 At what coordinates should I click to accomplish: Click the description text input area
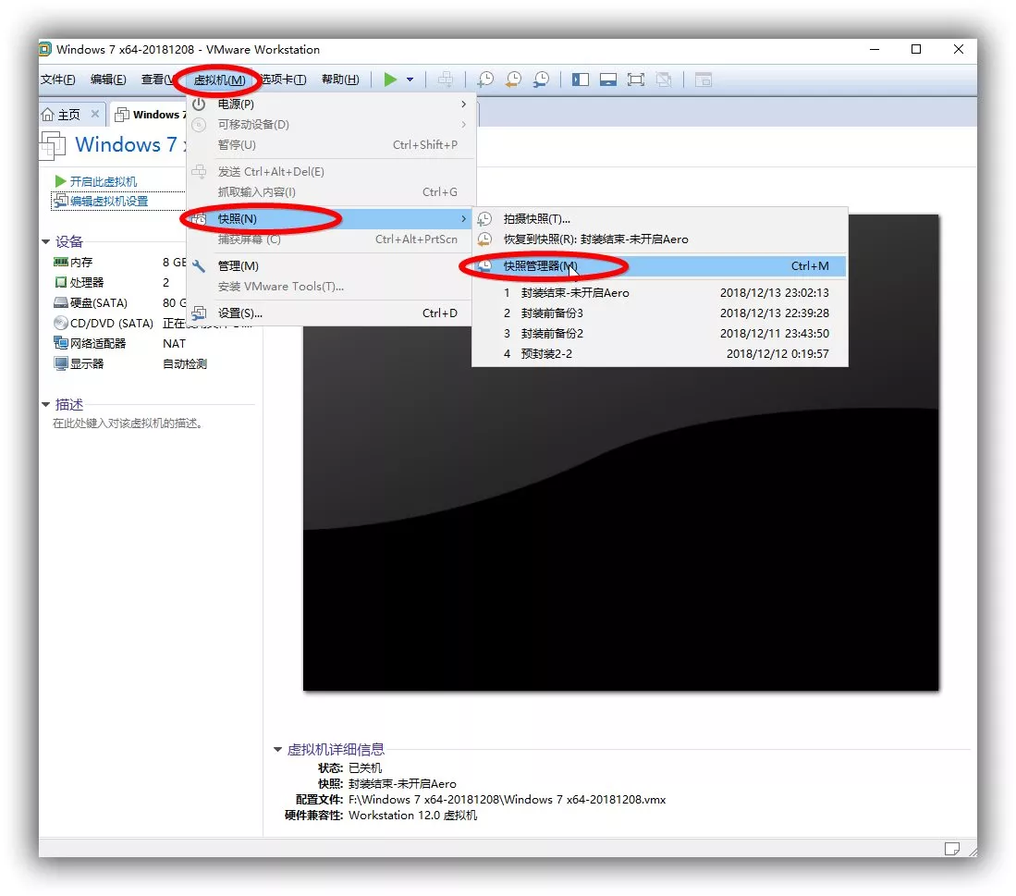point(128,423)
